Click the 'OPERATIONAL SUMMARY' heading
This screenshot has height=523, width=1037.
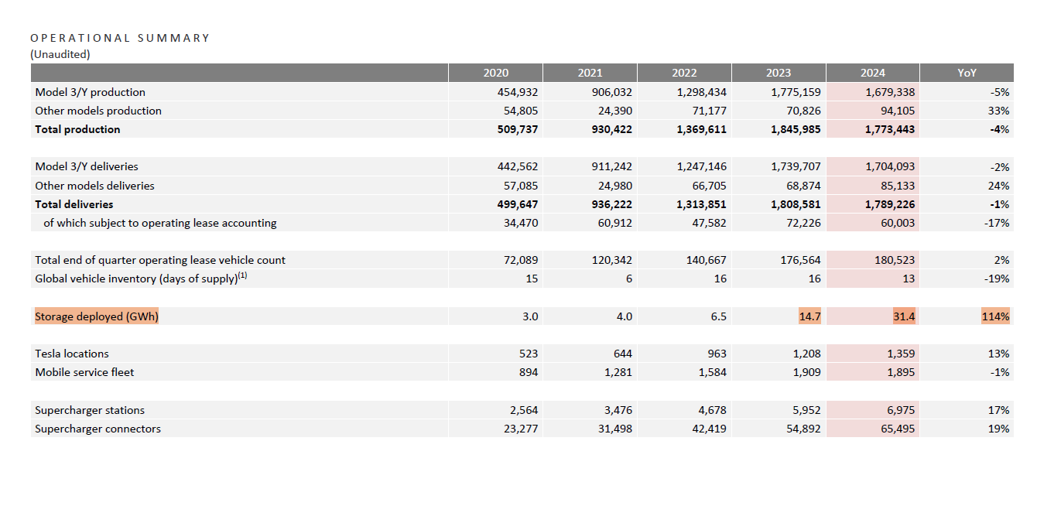tap(120, 38)
